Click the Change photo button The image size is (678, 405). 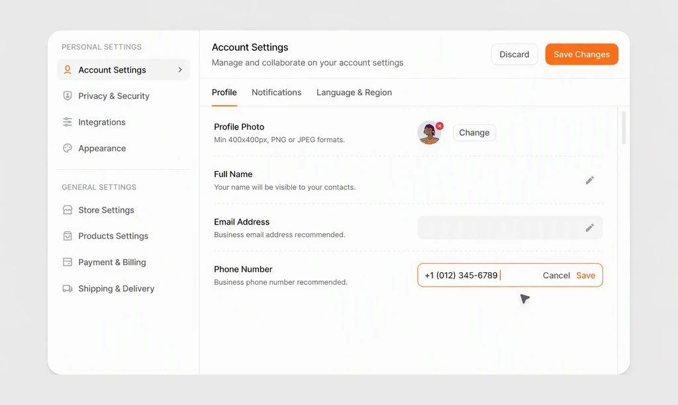point(474,132)
